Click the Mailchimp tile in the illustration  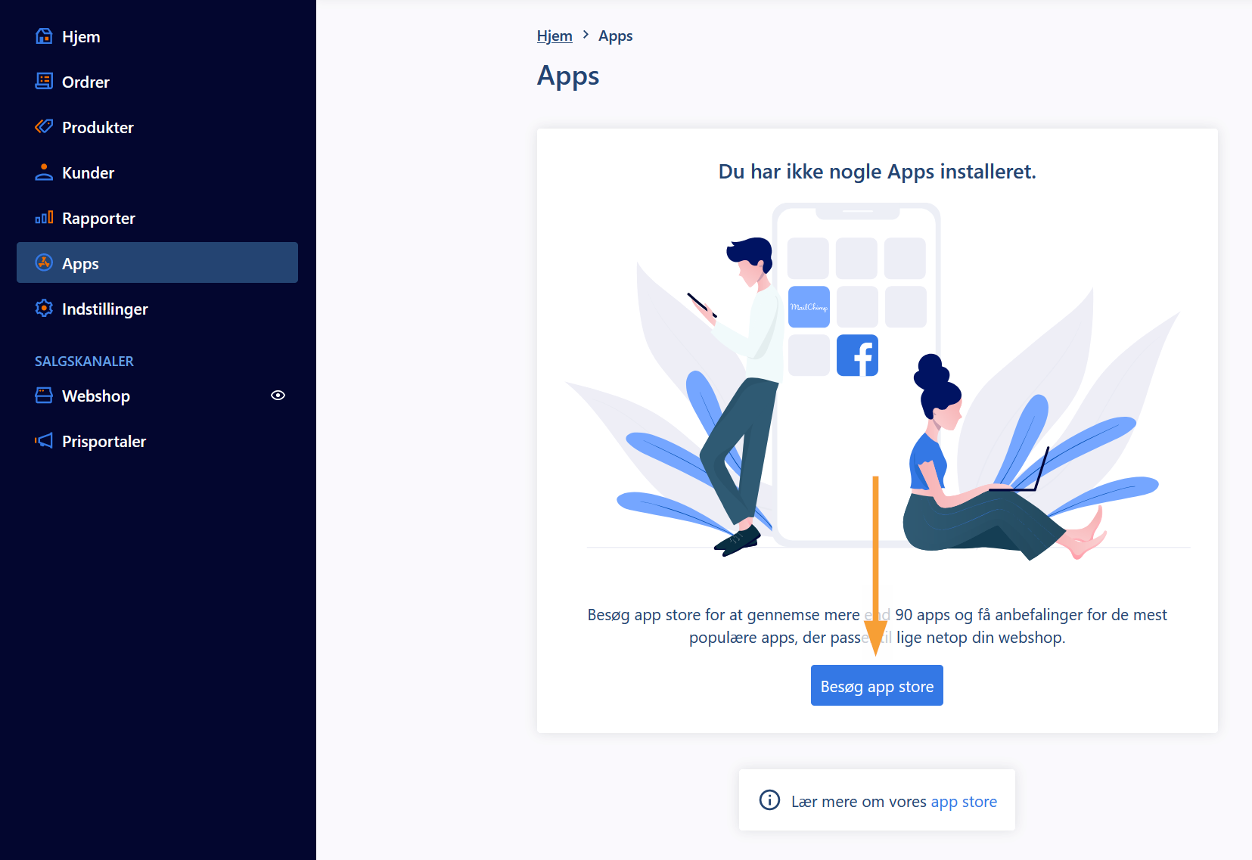click(x=809, y=307)
